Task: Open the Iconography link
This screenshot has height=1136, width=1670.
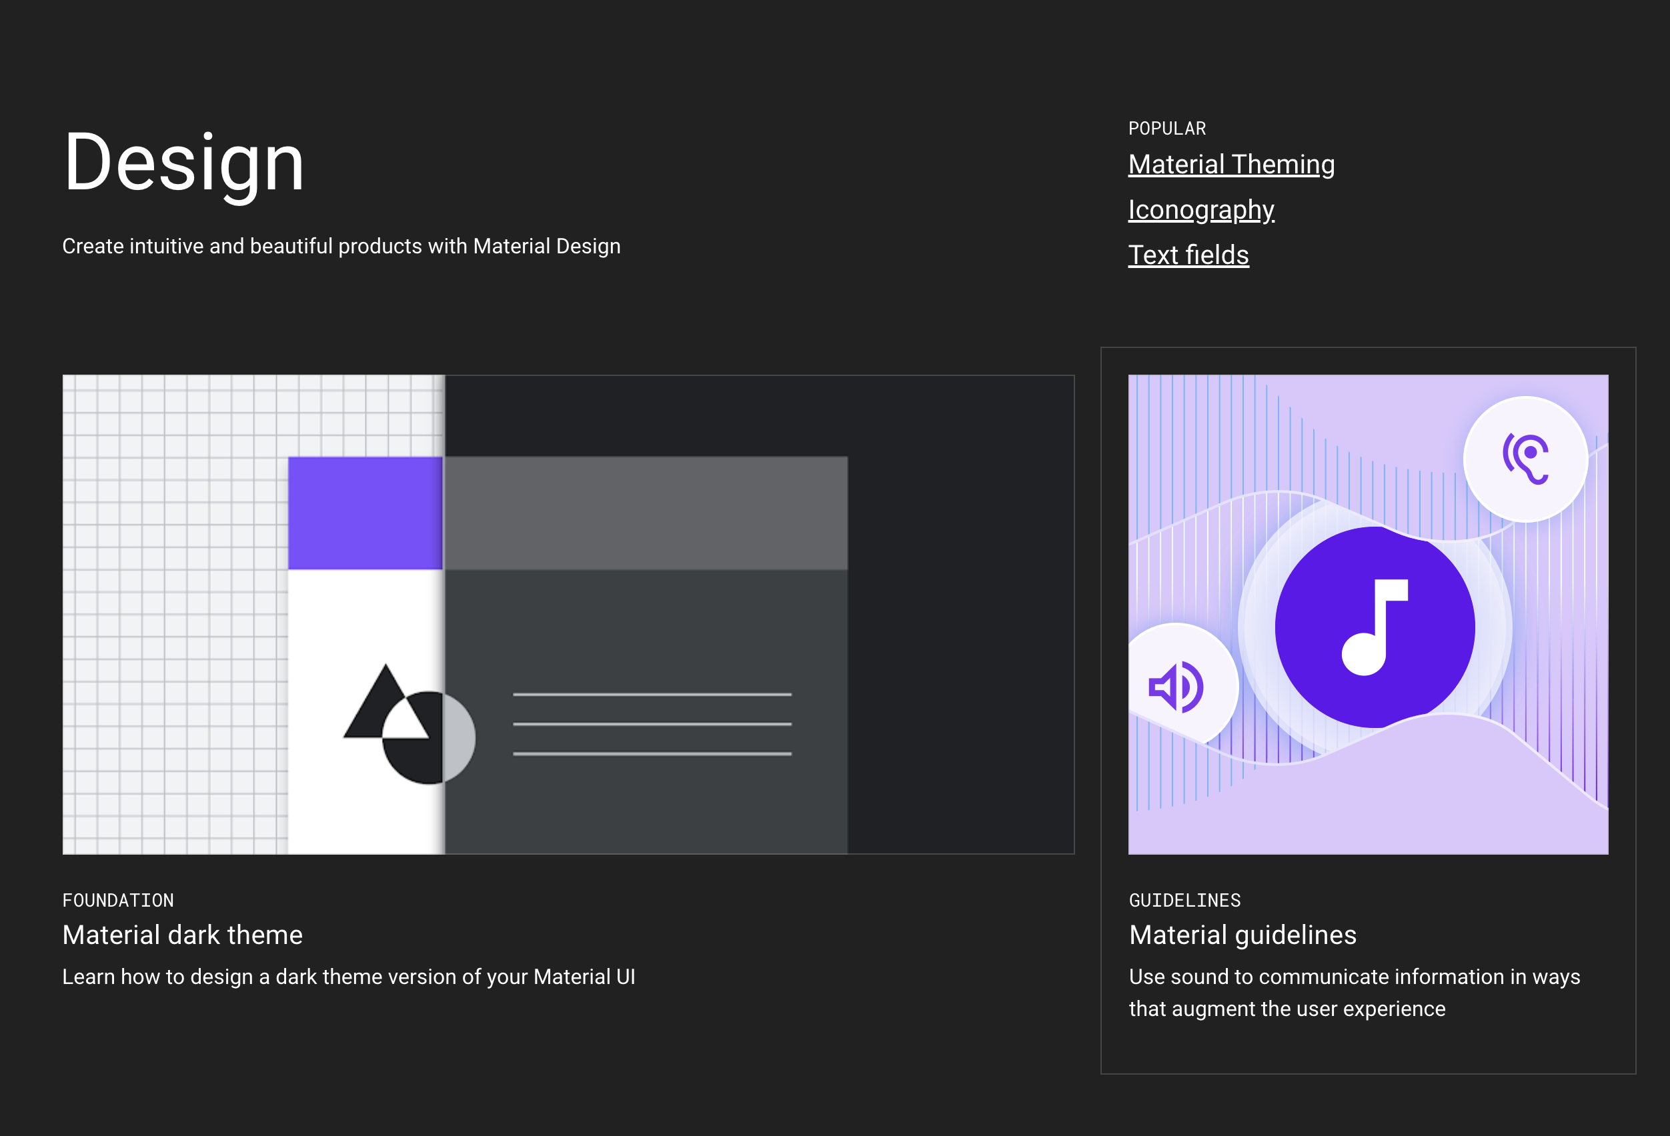Action: coord(1200,210)
